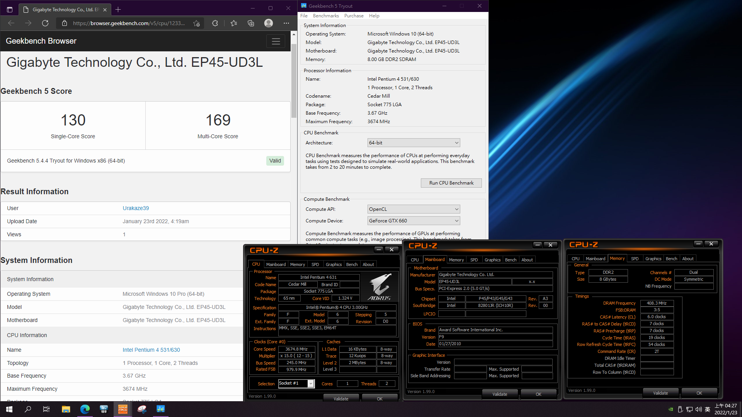Open the Edge extensions menu
Screen dimensions: 742x417
[215, 23]
